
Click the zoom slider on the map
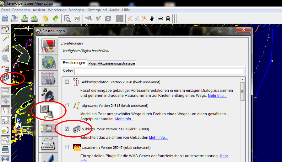(29, 29)
